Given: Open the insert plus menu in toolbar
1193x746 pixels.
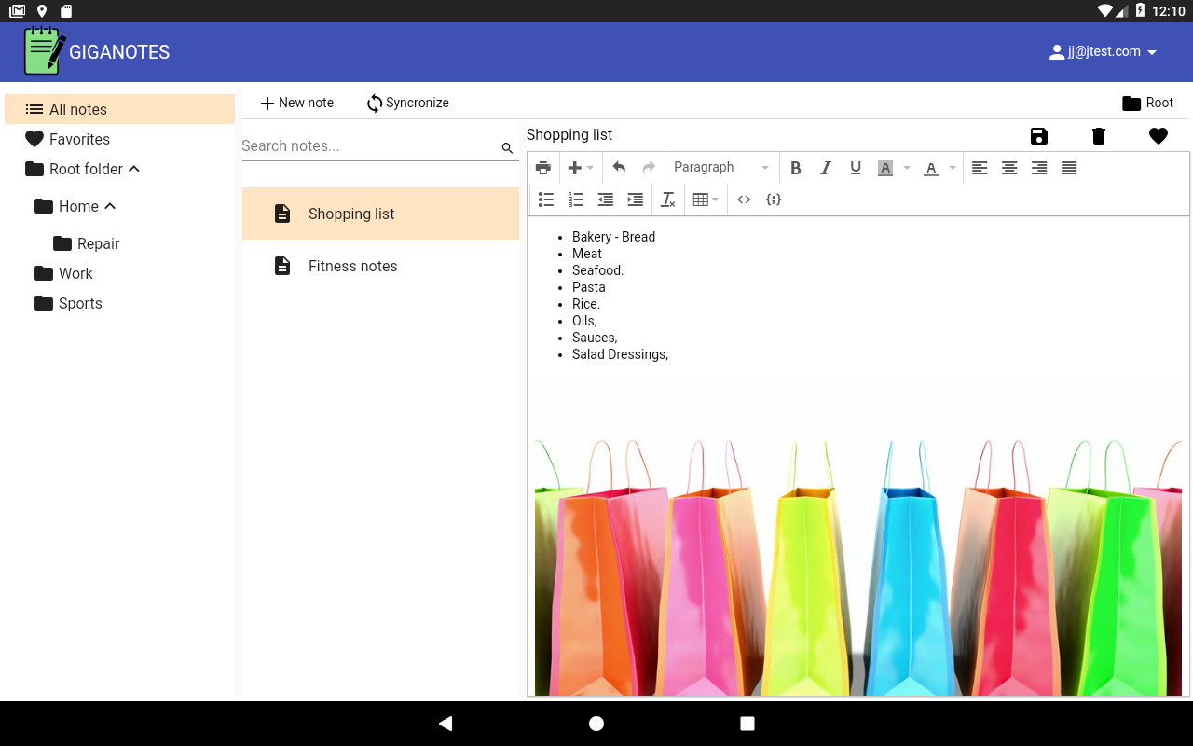Looking at the screenshot, I should click(x=580, y=168).
